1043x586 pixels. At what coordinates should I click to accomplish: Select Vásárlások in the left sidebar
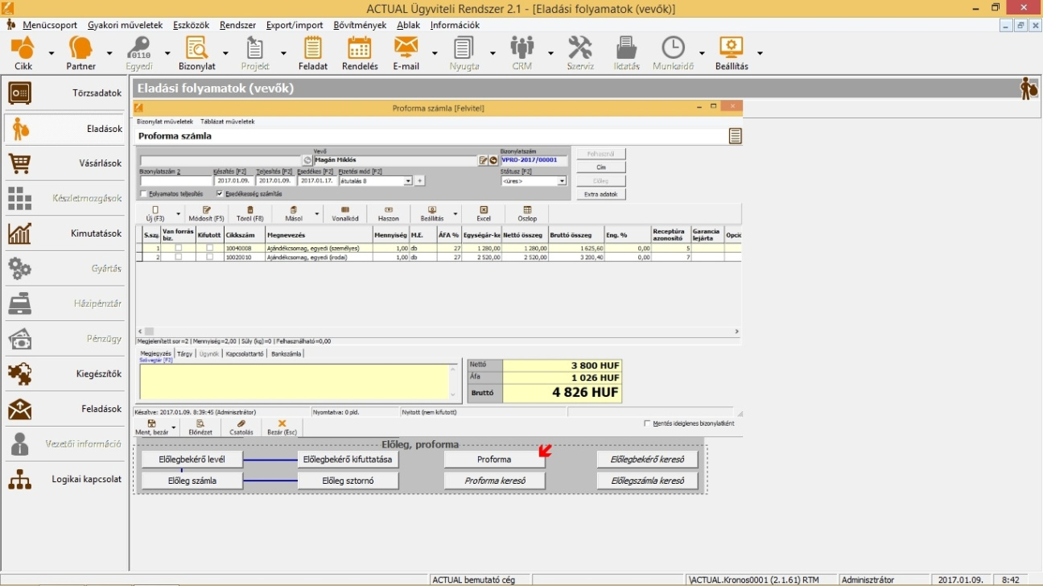64,163
